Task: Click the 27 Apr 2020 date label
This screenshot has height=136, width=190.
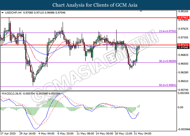Action: [8, 134]
